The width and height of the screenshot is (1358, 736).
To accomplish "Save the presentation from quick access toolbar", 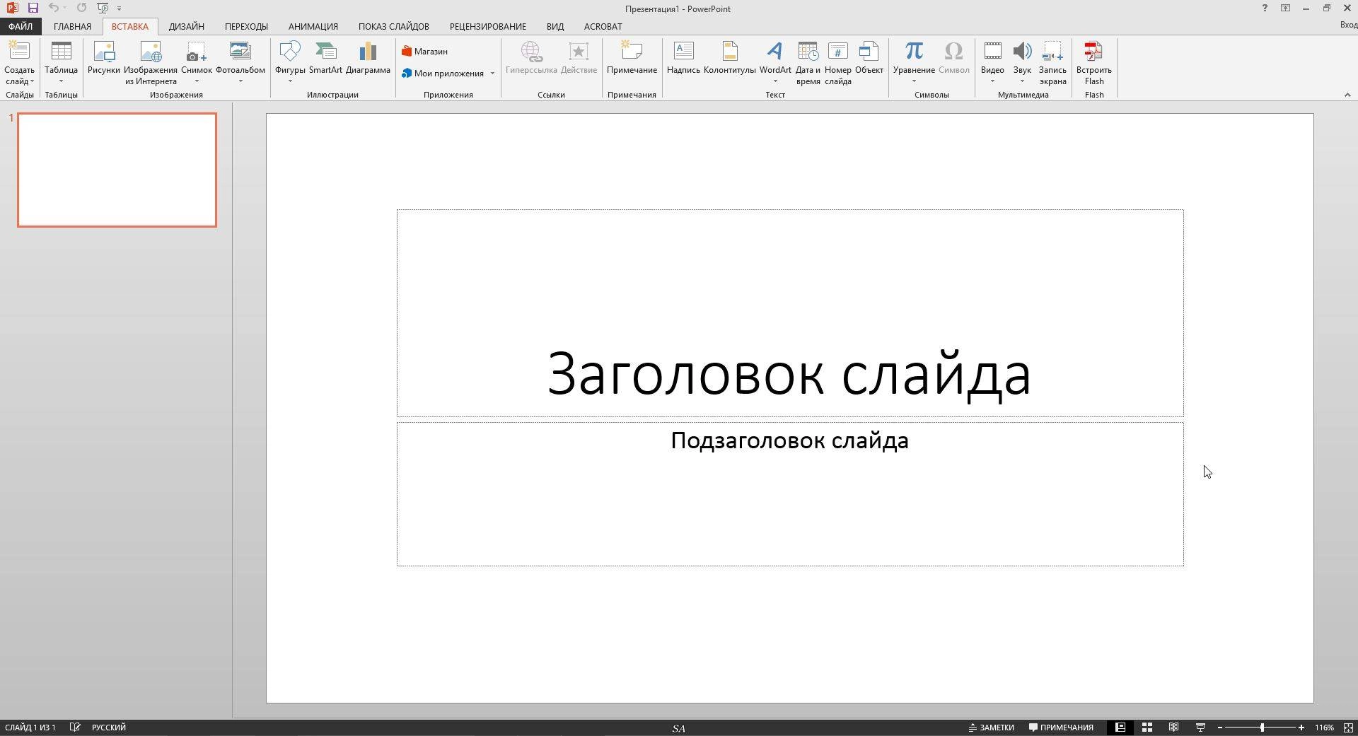I will click(x=33, y=8).
